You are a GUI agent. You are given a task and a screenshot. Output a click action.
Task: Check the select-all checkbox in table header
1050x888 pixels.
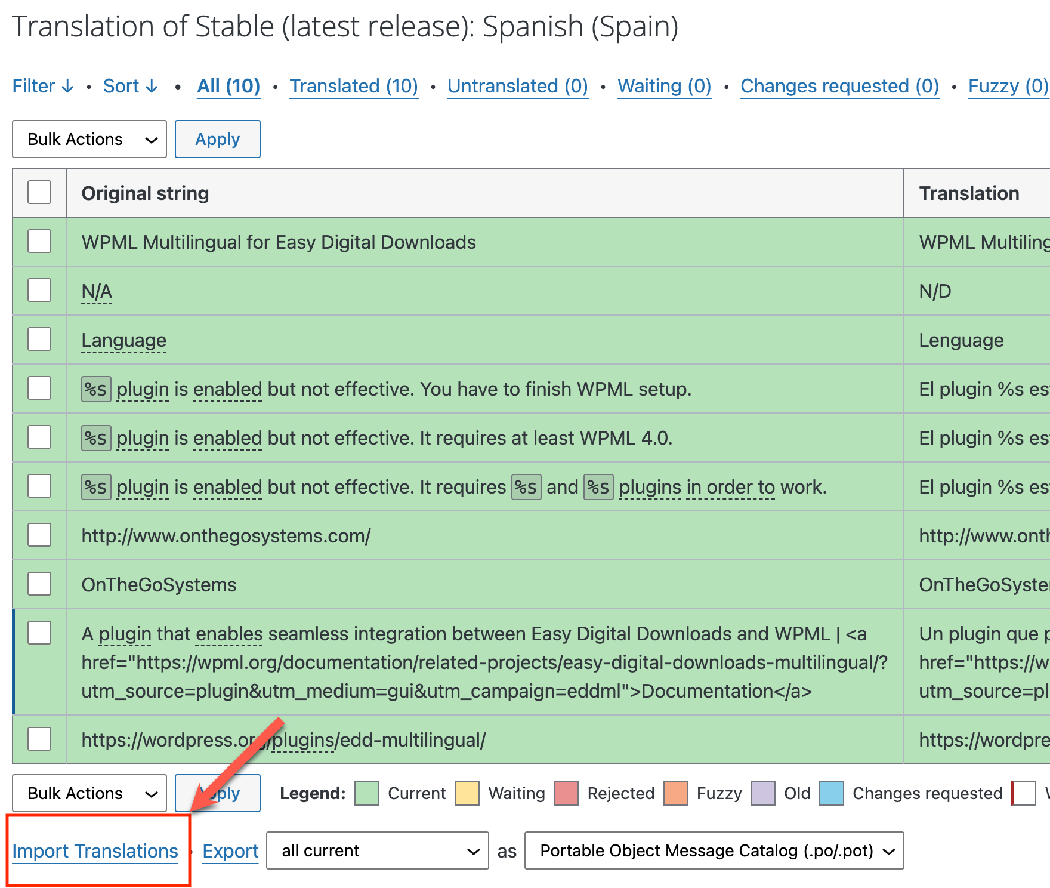(x=39, y=192)
